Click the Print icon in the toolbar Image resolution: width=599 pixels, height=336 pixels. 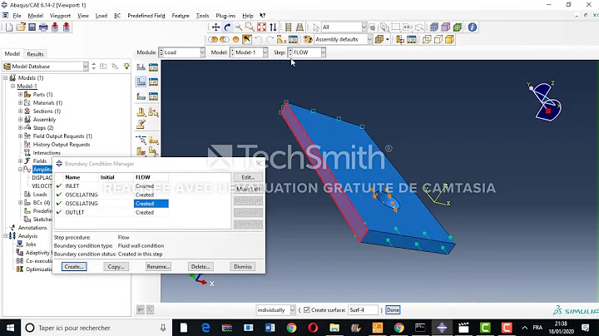(43, 27)
